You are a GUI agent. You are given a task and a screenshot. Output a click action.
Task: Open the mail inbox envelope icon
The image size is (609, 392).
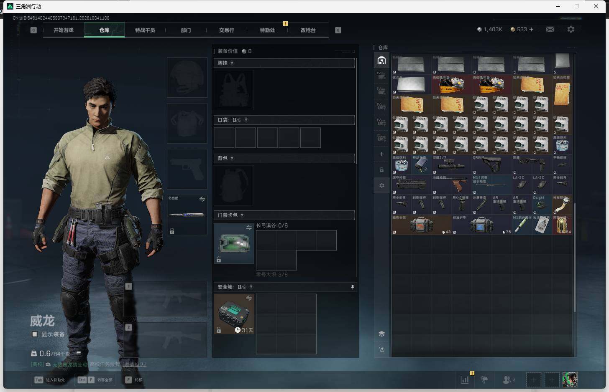click(550, 29)
